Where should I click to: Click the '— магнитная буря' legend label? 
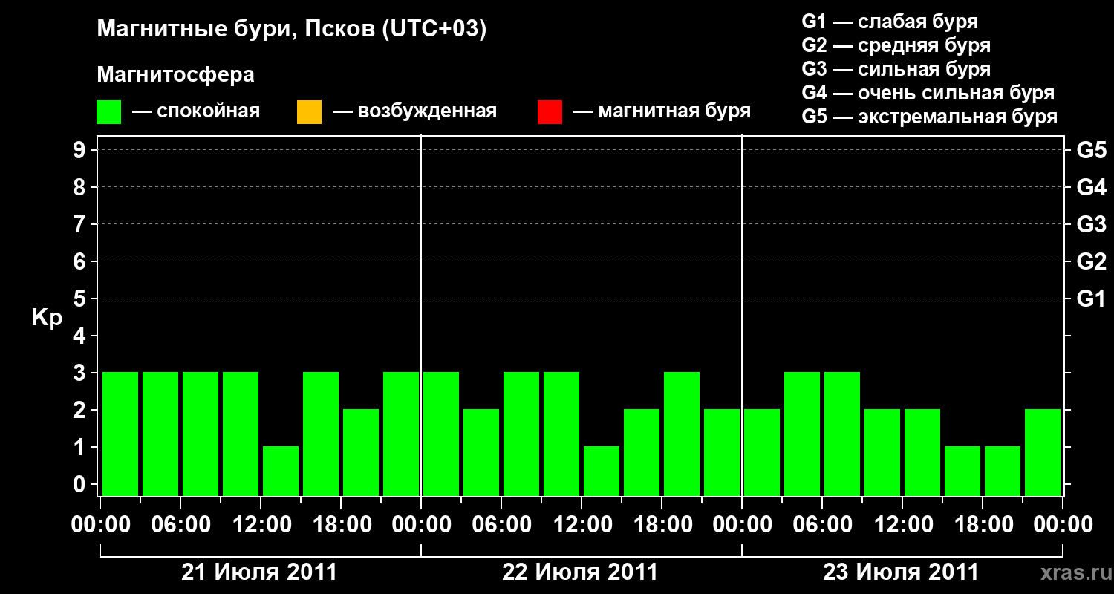(662, 112)
